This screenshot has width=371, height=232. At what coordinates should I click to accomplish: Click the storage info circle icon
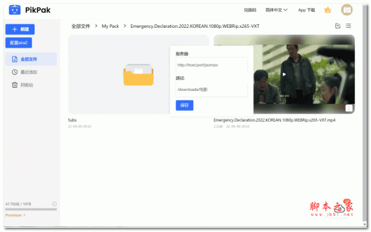(54, 204)
